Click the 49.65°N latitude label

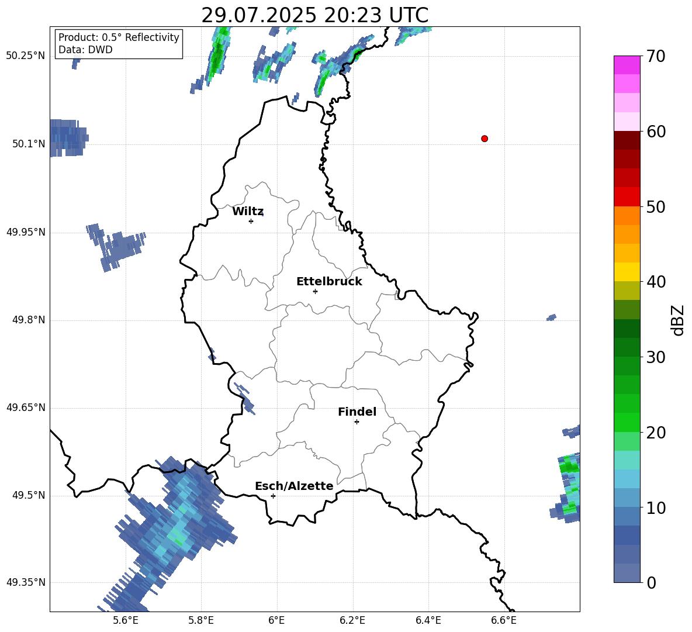pos(26,407)
